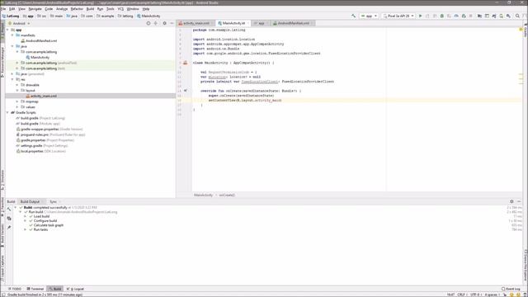Click the 'Gradle build finished' status bar message

45,295
